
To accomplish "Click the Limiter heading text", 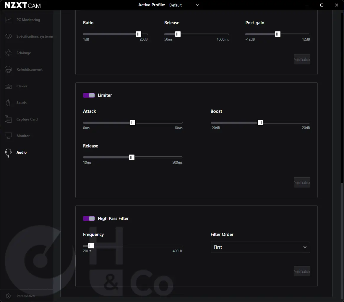I will point(105,95).
